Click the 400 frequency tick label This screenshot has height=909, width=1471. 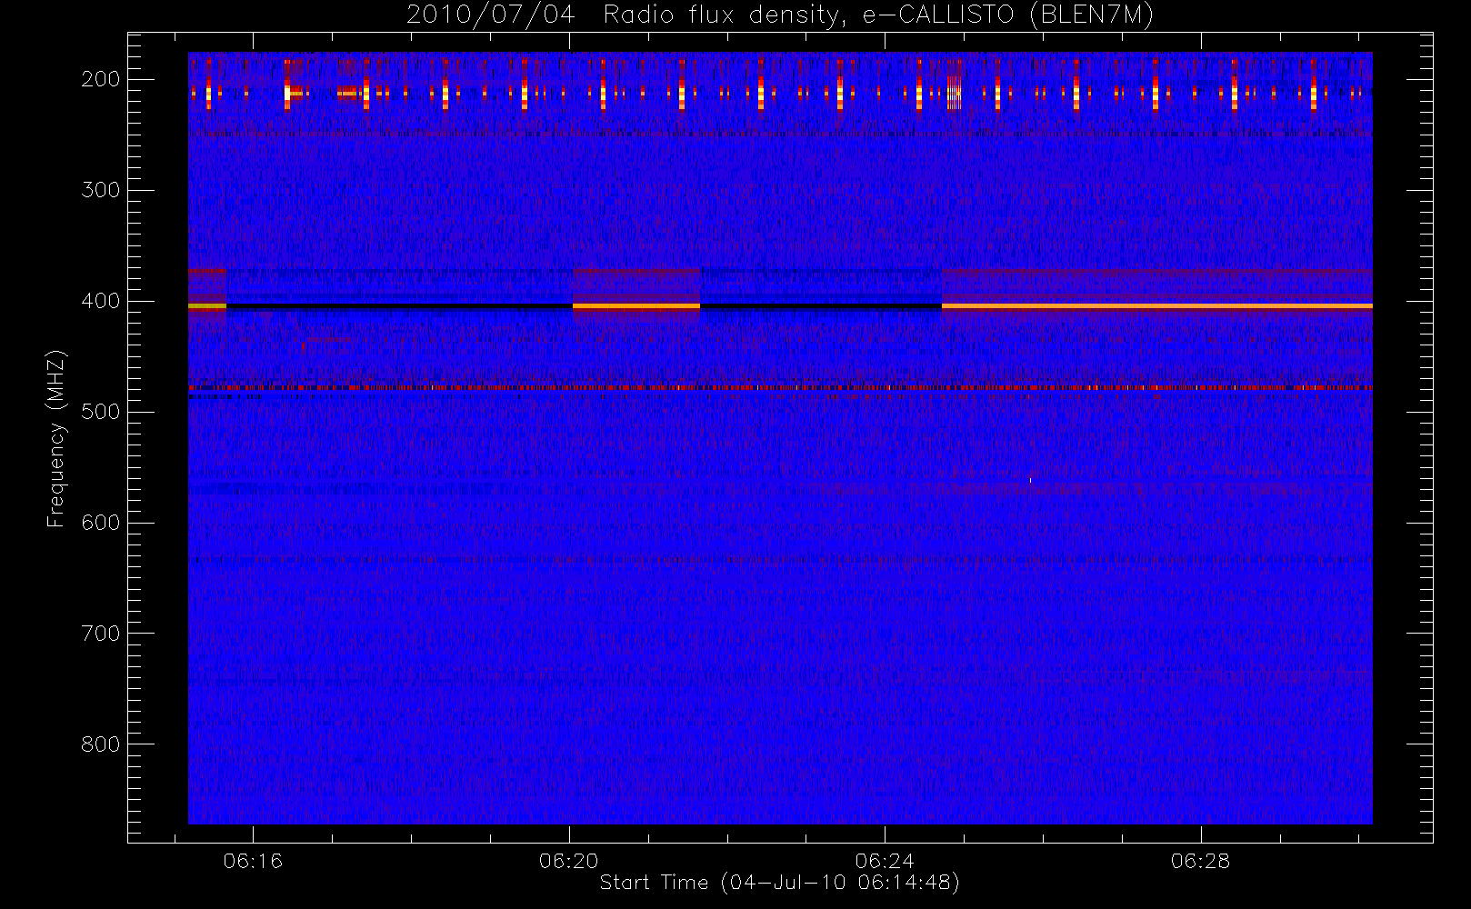(101, 301)
